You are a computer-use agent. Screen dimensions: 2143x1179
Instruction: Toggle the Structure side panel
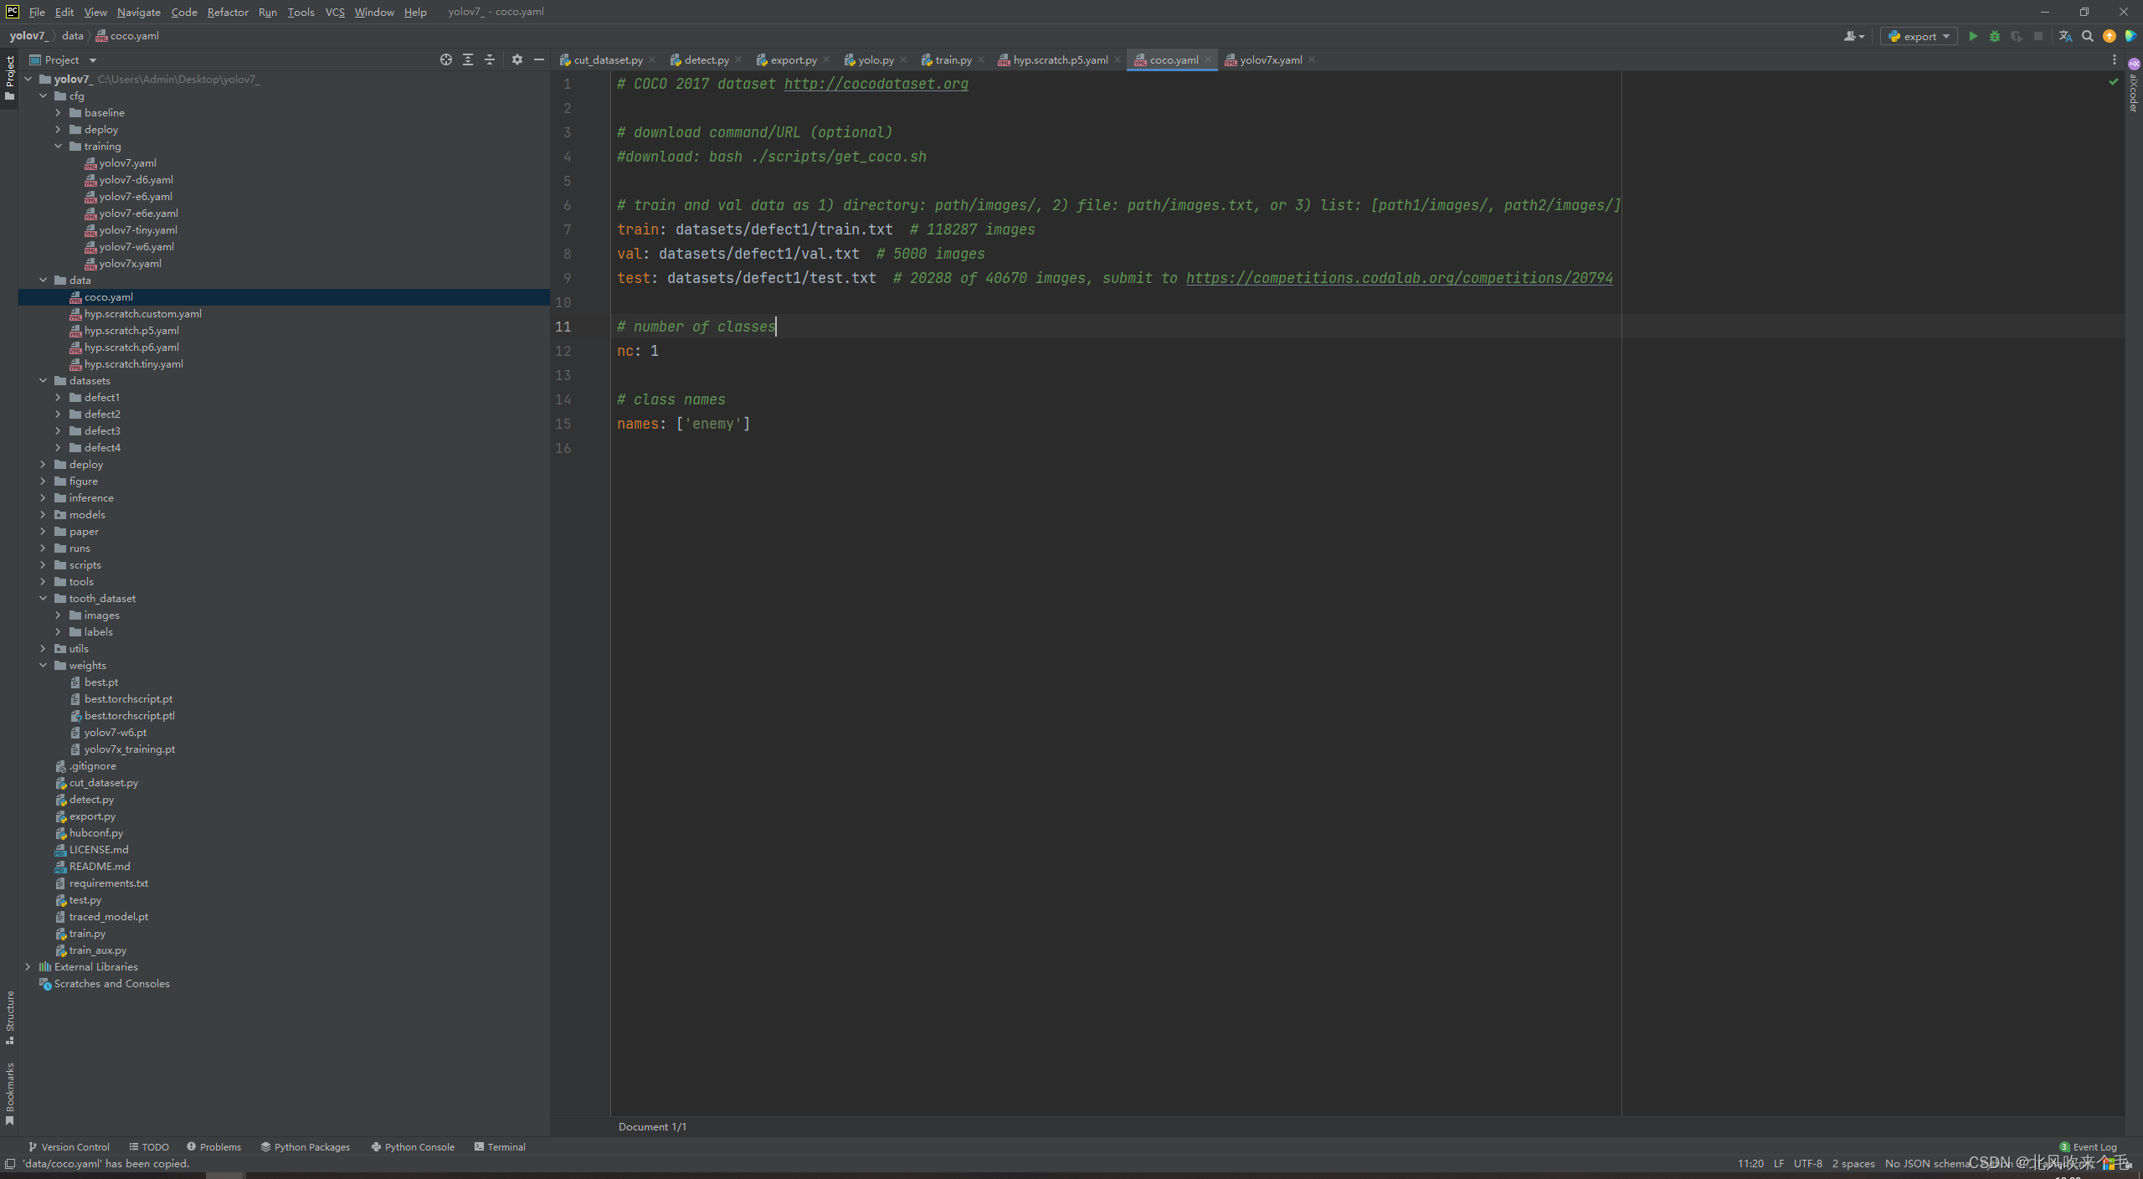10,1017
